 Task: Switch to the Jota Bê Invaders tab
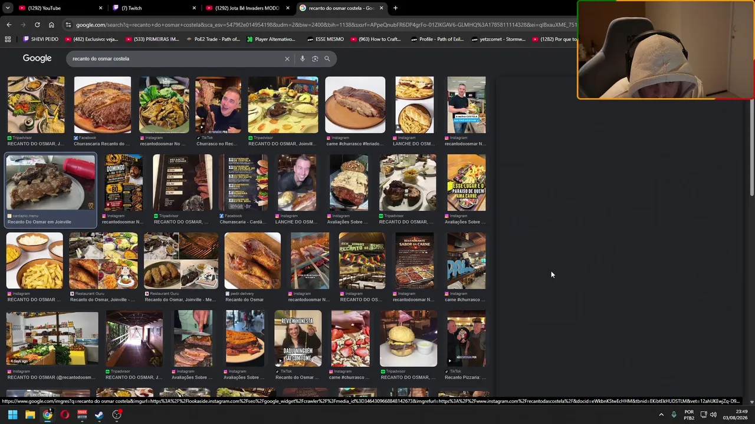pos(248,8)
